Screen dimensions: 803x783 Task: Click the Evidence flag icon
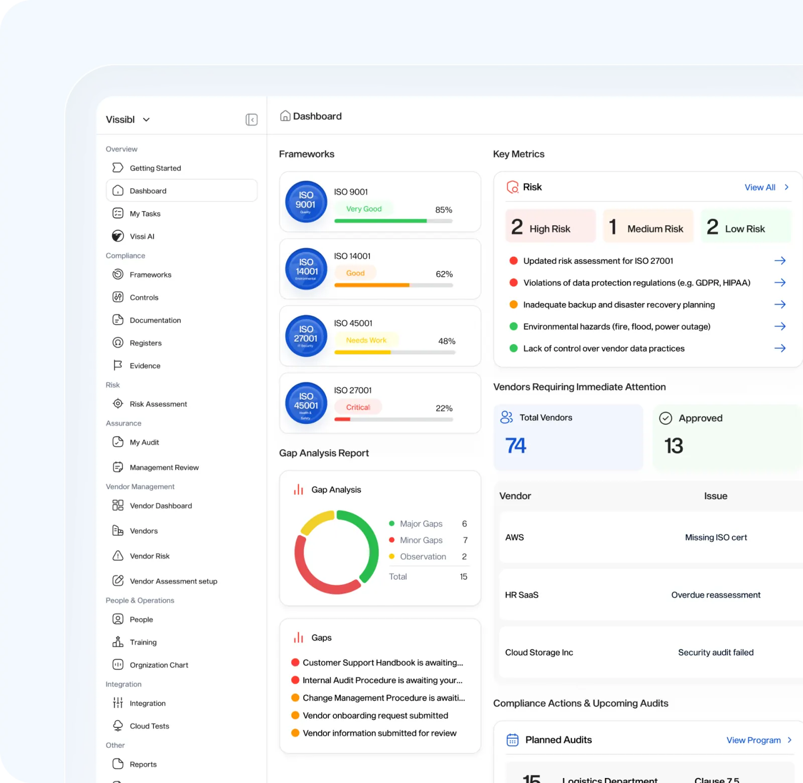click(x=118, y=365)
